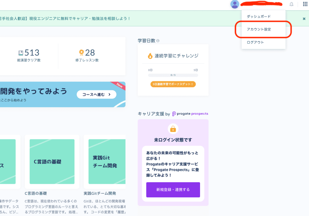Open the notifications bell
The image size is (309, 216).
pos(291,4)
